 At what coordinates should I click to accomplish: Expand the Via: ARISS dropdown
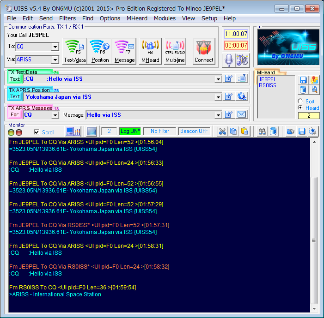55,60
